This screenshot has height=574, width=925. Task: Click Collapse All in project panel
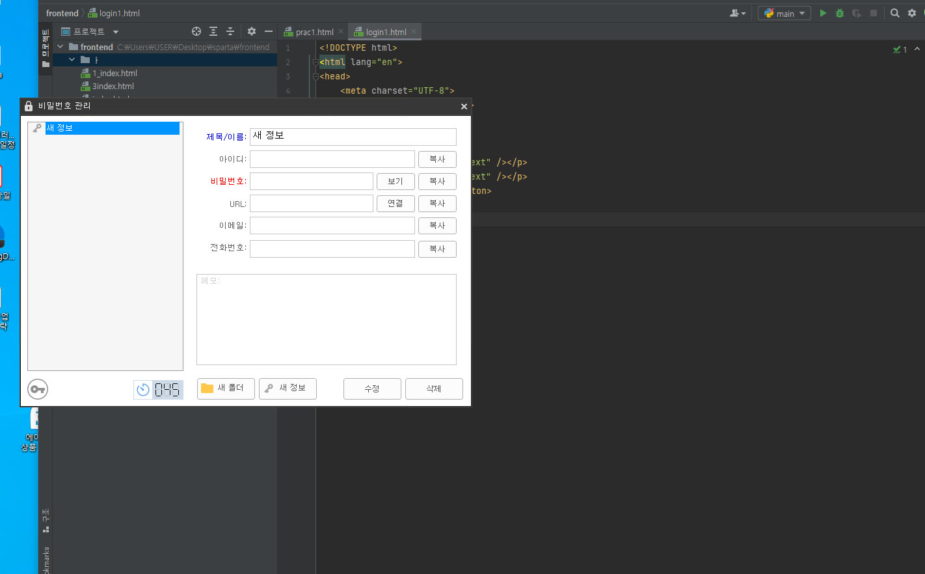pyautogui.click(x=230, y=31)
